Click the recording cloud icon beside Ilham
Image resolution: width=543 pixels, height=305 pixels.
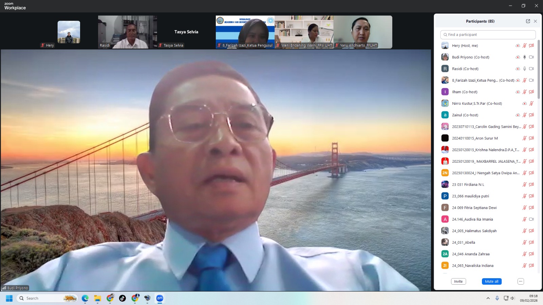[518, 92]
